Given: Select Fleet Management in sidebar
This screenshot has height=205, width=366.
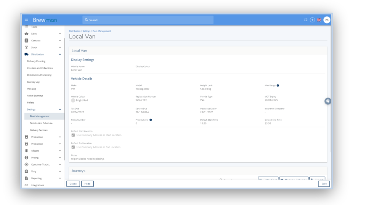Looking at the screenshot, I should pyautogui.click(x=44, y=116).
